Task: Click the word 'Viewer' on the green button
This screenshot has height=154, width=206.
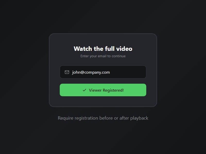Action: pos(95,90)
